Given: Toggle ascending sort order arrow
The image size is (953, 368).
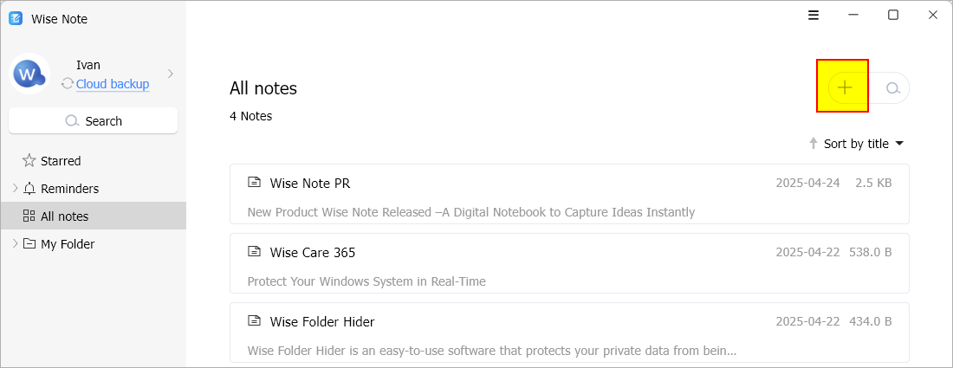Looking at the screenshot, I should pos(813,144).
